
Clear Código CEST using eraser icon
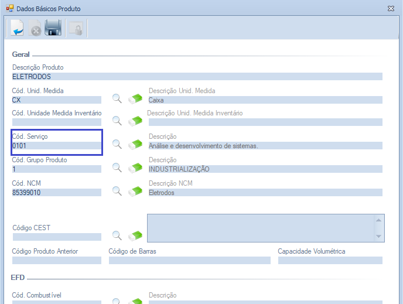135,235
